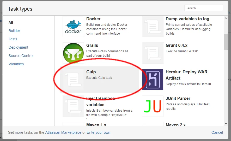231x141 pixels.
Task: Choose the Gulp task title
Action: (x=91, y=72)
